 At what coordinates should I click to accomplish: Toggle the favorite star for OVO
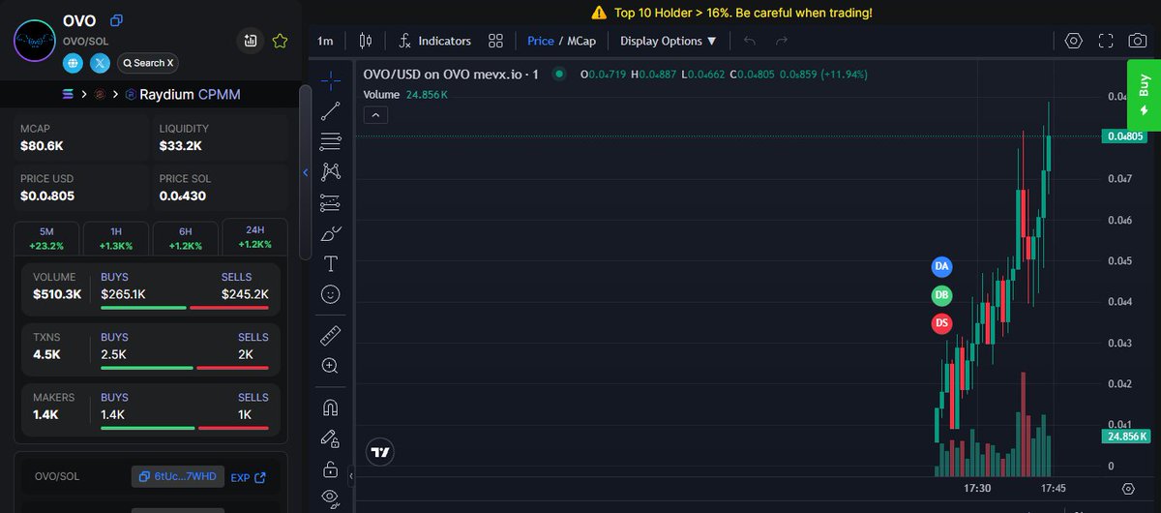(280, 41)
